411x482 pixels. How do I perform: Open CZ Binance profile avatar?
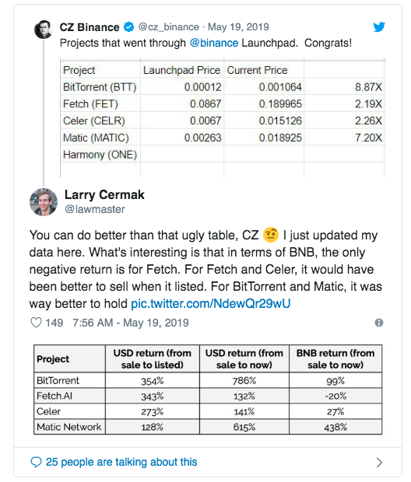(43, 30)
